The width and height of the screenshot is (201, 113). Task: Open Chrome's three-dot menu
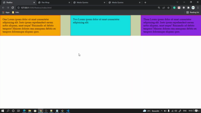[198, 8]
